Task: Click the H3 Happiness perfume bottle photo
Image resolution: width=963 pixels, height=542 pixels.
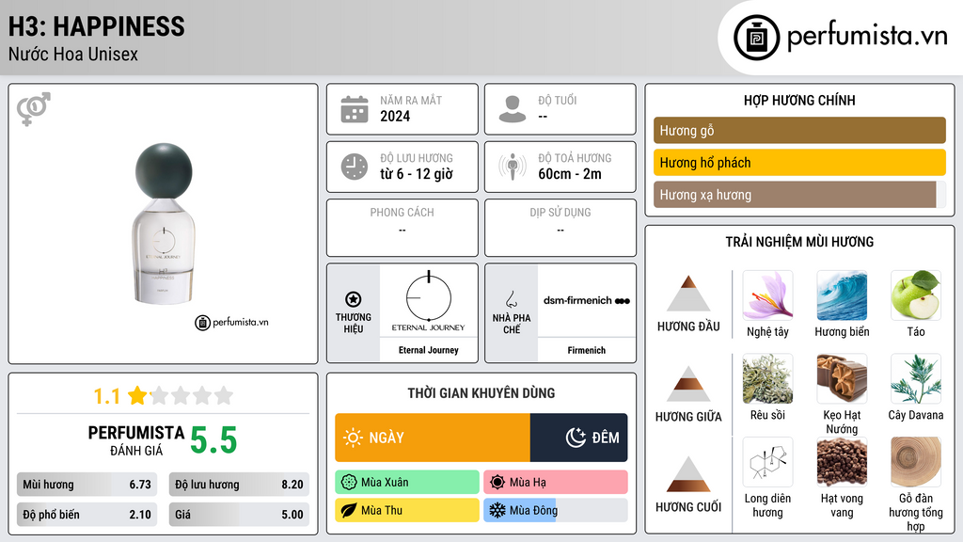Action: 164,224
